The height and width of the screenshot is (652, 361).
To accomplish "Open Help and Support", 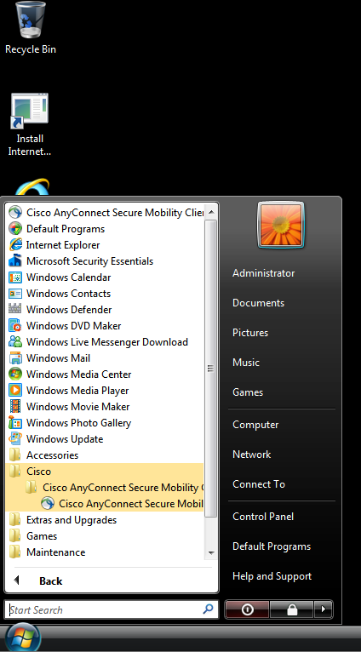I will (272, 576).
